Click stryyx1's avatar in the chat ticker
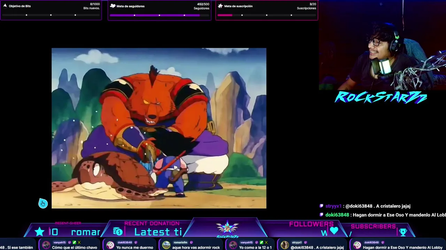Viewport: 446px width, 250px height. 285,245
